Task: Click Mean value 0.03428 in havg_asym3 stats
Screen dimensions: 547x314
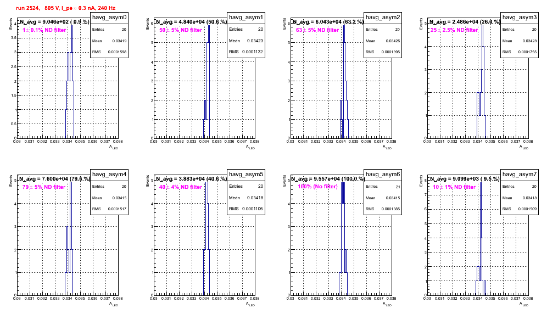Action: pos(529,41)
